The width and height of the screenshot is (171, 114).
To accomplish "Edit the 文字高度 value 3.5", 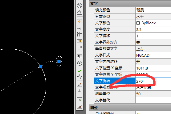I will [x=153, y=29].
